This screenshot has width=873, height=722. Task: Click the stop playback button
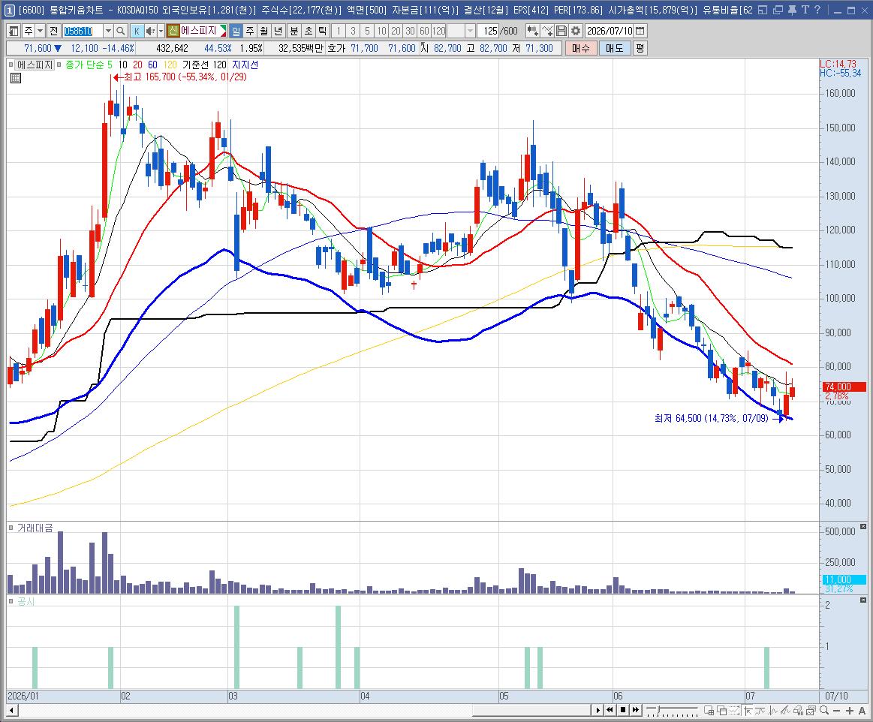tap(623, 710)
